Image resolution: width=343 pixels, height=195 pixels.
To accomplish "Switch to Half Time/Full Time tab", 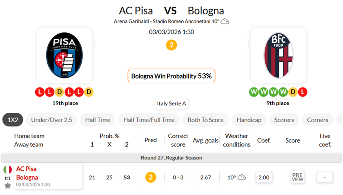I will coord(149,120).
